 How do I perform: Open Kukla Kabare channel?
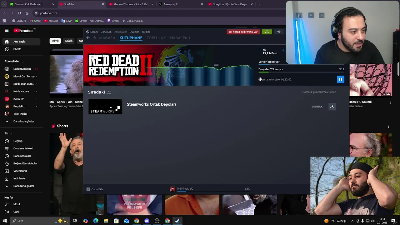click(21, 91)
